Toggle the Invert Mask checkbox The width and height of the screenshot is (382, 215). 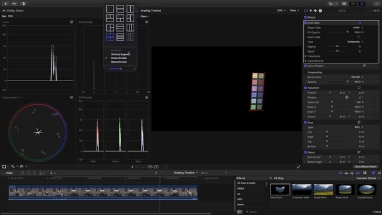(359, 37)
